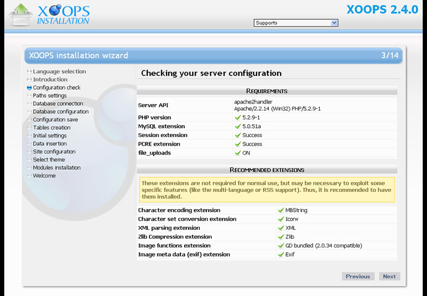The image size is (427, 296).
Task: Click the Character encoding extension label
Action: coord(179,210)
